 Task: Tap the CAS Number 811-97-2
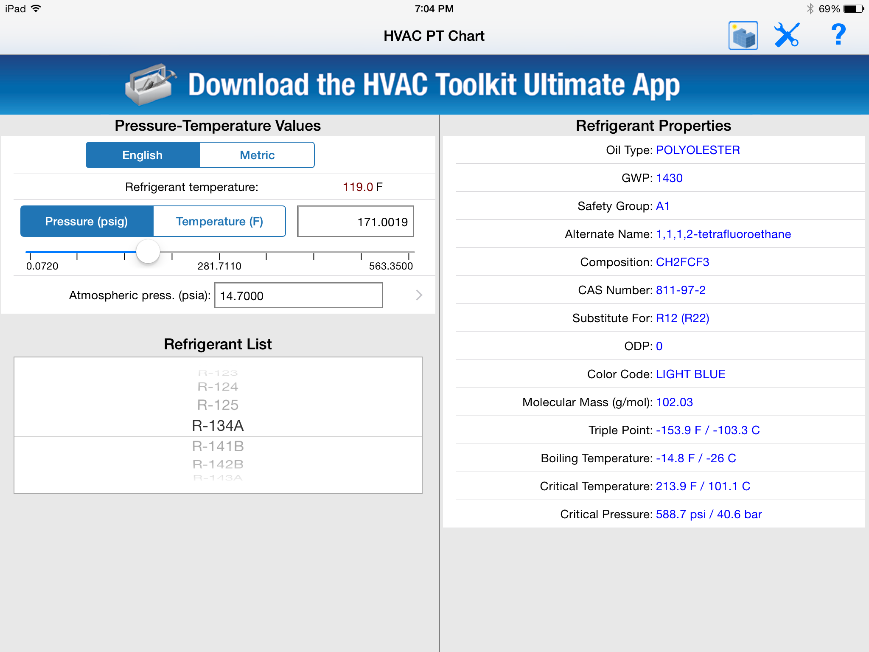coord(681,290)
